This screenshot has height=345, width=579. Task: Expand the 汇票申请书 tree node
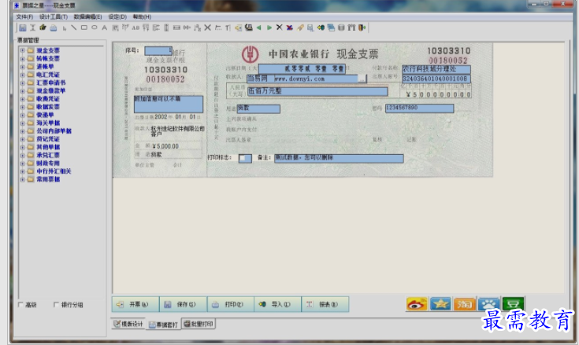click(23, 83)
